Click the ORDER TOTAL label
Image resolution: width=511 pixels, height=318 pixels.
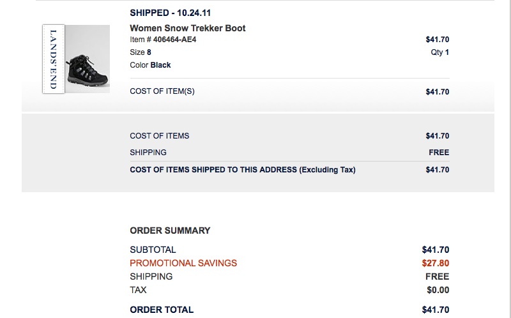coord(161,310)
